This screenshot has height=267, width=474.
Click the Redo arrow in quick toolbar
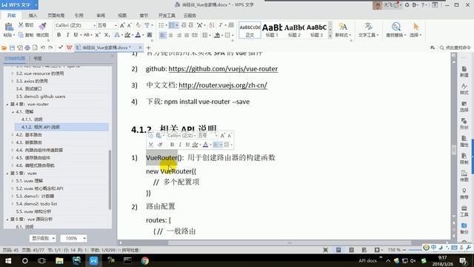(50, 47)
